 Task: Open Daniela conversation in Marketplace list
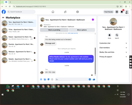coord(18,45)
